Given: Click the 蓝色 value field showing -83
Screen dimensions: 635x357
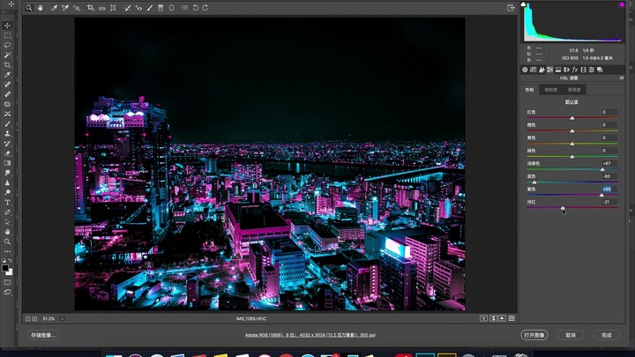Looking at the screenshot, I should pyautogui.click(x=609, y=176).
